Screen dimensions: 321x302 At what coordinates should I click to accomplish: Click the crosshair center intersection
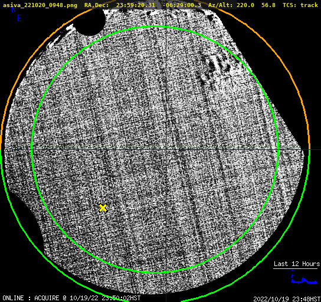(166, 150)
